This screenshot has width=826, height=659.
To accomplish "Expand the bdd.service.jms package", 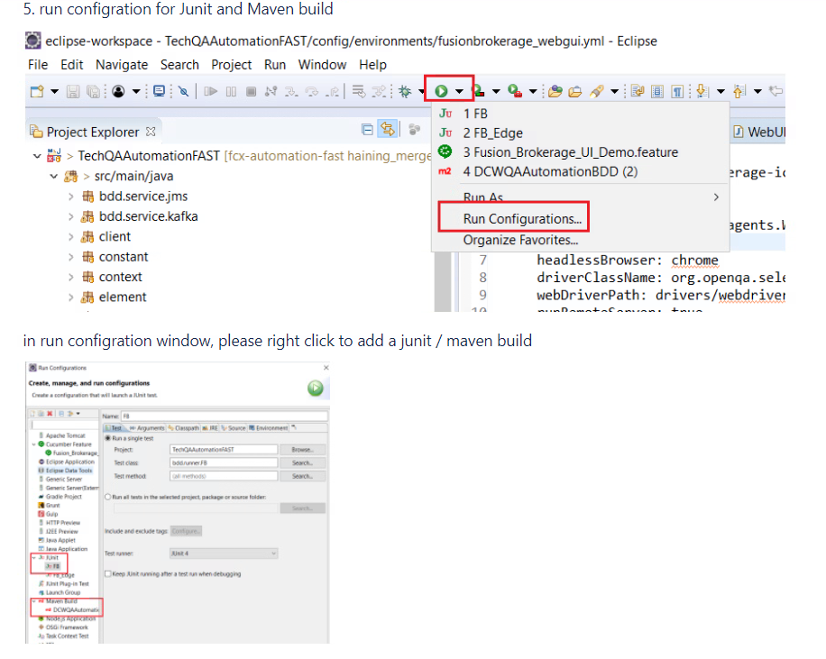I will [70, 197].
